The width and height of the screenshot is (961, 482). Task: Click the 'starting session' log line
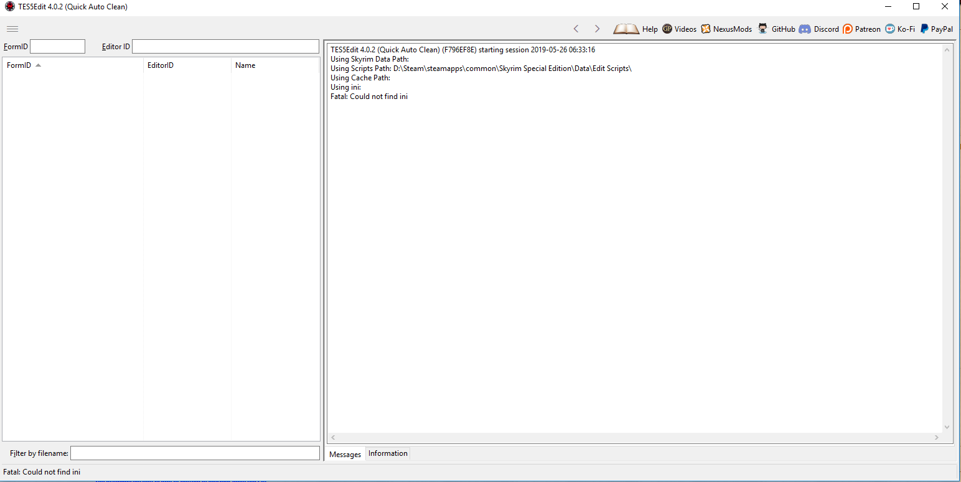[462, 50]
